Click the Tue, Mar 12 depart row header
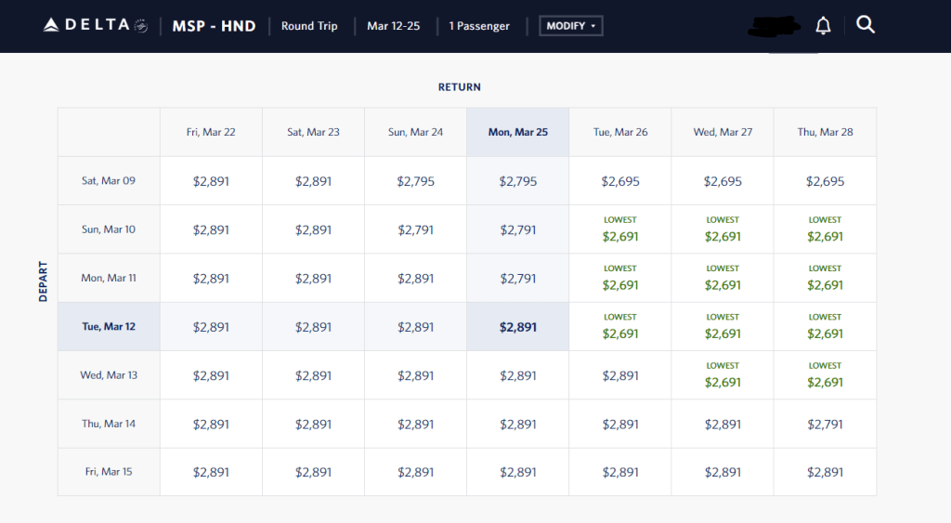The width and height of the screenshot is (951, 523). [109, 327]
